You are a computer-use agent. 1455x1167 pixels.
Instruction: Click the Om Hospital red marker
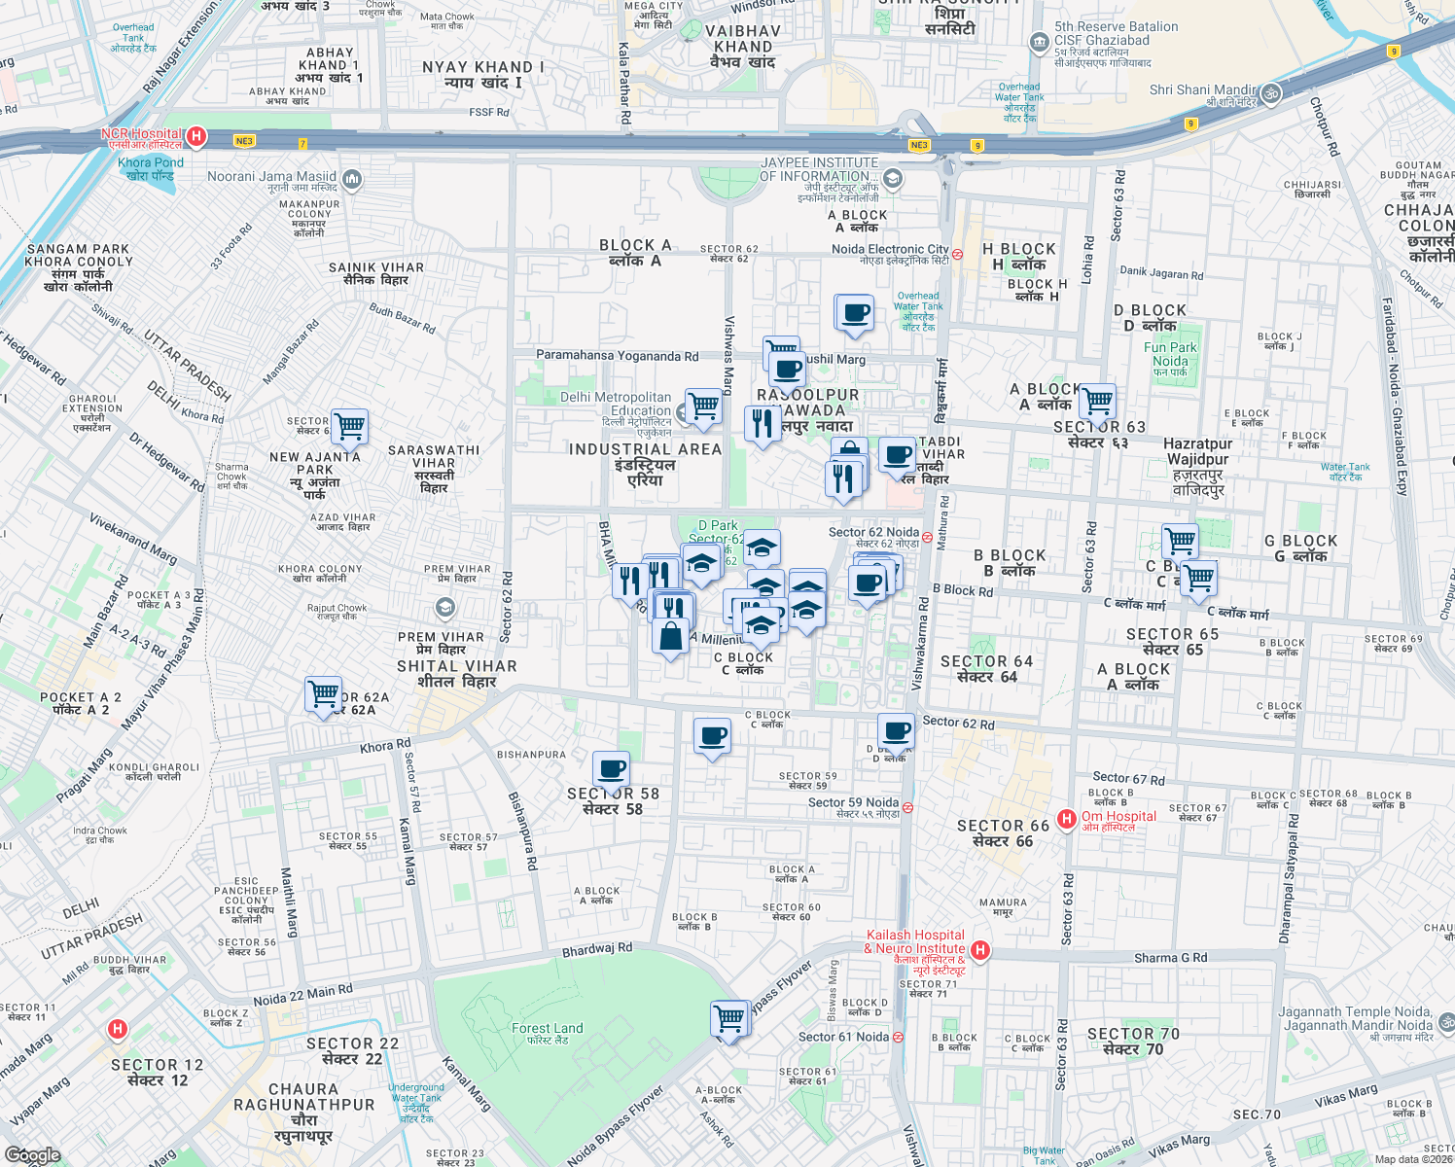click(1068, 817)
